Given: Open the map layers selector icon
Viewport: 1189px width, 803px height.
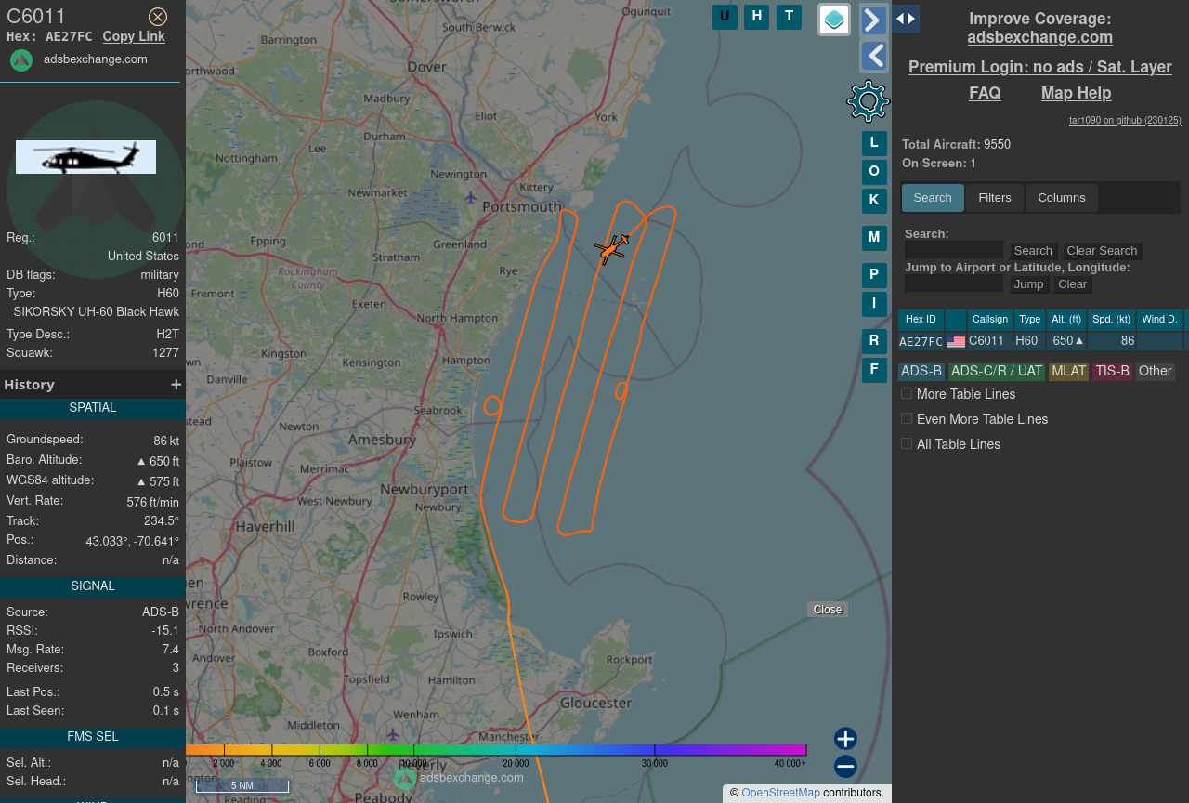Looking at the screenshot, I should [834, 20].
